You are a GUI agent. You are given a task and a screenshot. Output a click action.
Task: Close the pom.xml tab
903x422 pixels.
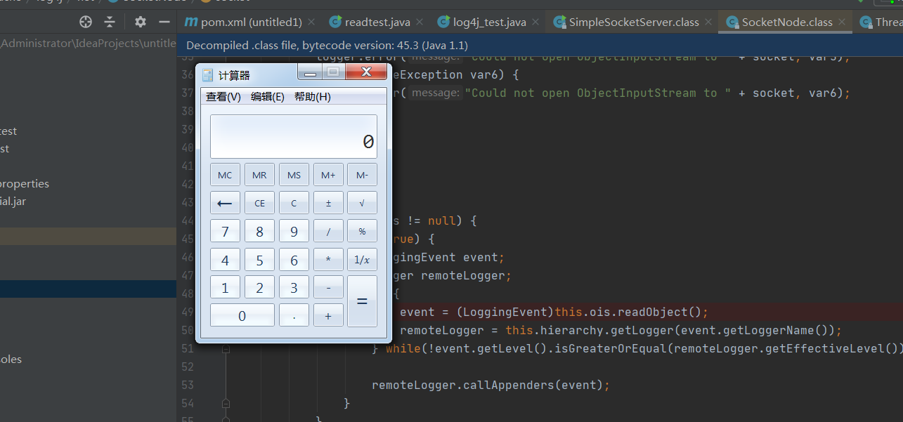point(311,22)
